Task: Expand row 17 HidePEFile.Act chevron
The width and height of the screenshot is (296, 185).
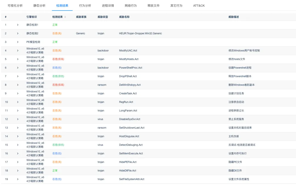Action: (18, 162)
